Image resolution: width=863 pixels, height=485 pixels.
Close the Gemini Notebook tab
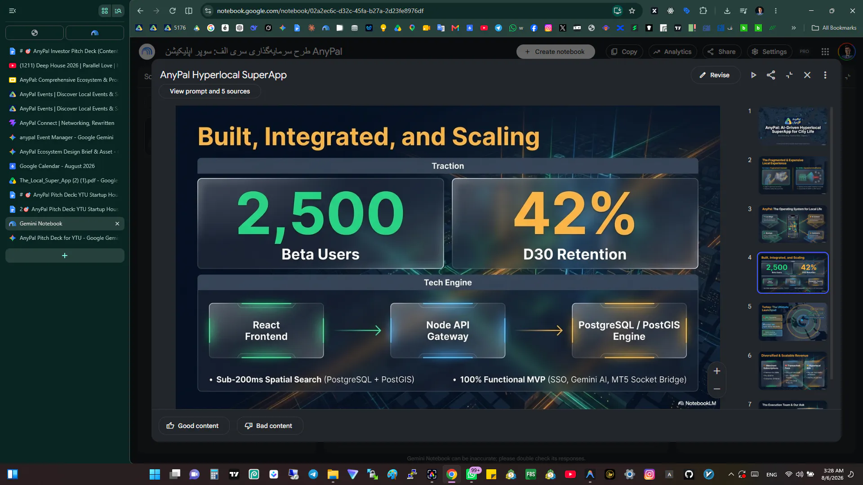coord(117,224)
